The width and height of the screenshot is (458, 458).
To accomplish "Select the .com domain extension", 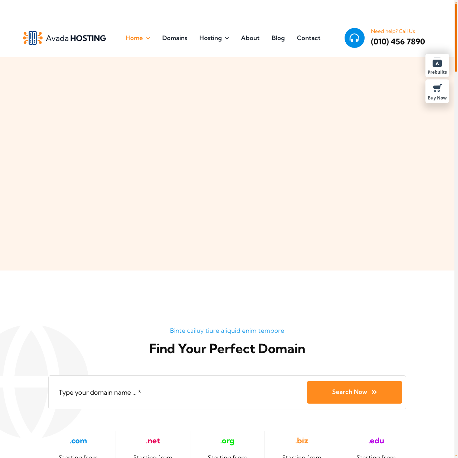I will coord(78,441).
